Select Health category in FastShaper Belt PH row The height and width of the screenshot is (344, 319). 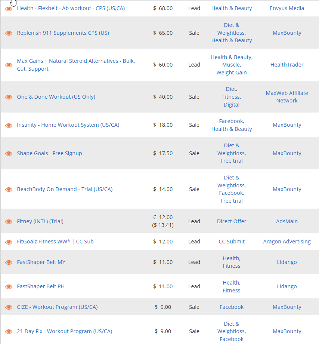pos(231,283)
